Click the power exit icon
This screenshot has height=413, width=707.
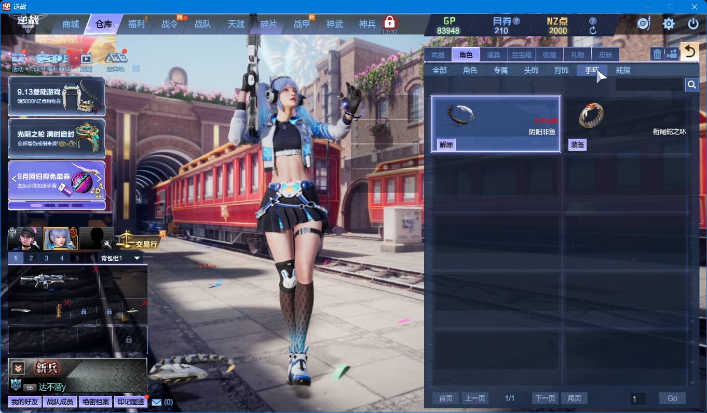pyautogui.click(x=693, y=23)
